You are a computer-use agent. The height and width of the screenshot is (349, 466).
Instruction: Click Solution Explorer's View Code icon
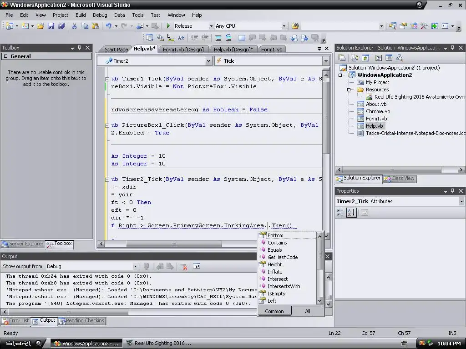tap(379, 58)
